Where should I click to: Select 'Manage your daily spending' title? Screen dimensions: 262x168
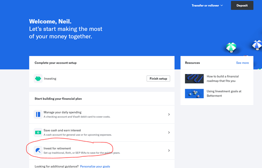[63, 112]
